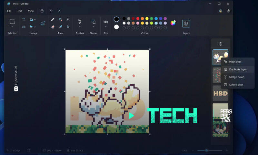
Task: Open the Edit menu
Action: (20, 11)
